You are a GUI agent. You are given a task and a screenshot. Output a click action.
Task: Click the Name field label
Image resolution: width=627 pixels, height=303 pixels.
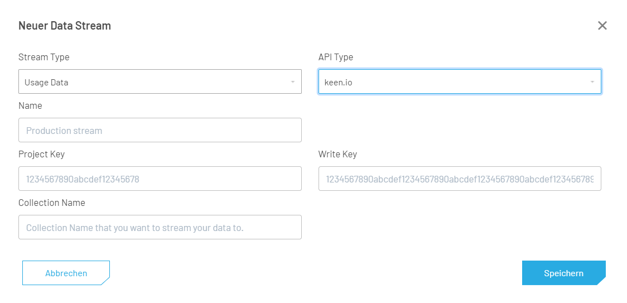(30, 105)
